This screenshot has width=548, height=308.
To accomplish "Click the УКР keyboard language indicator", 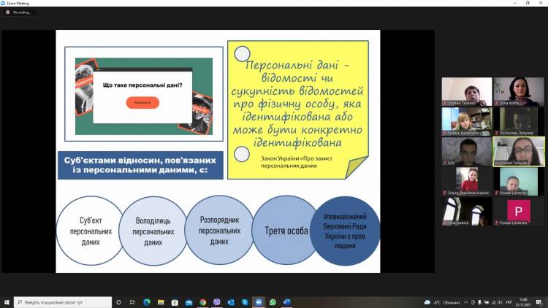I will (508, 302).
